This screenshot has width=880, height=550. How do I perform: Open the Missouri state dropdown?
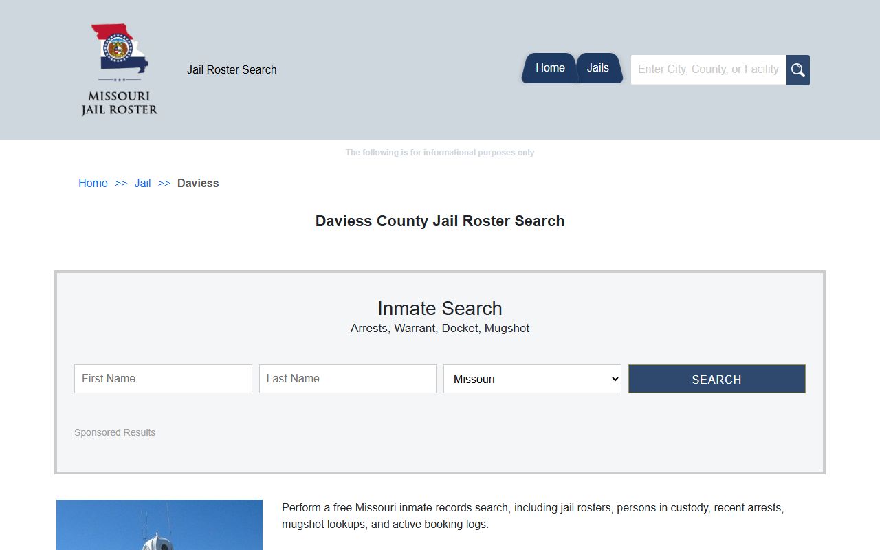[532, 379]
